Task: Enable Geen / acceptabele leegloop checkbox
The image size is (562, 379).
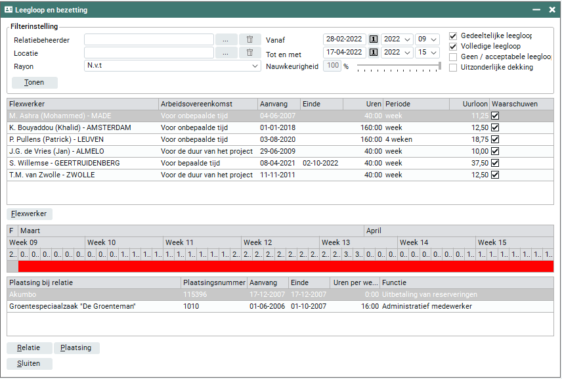Action: [x=453, y=57]
